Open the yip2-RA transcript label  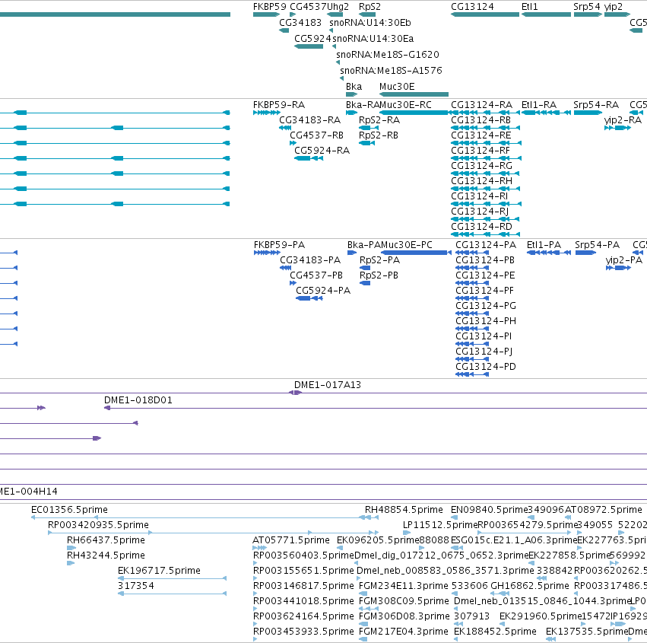[623, 120]
